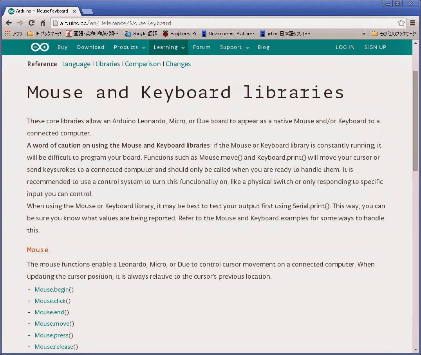Click the Arduino infinity logo

click(x=40, y=47)
